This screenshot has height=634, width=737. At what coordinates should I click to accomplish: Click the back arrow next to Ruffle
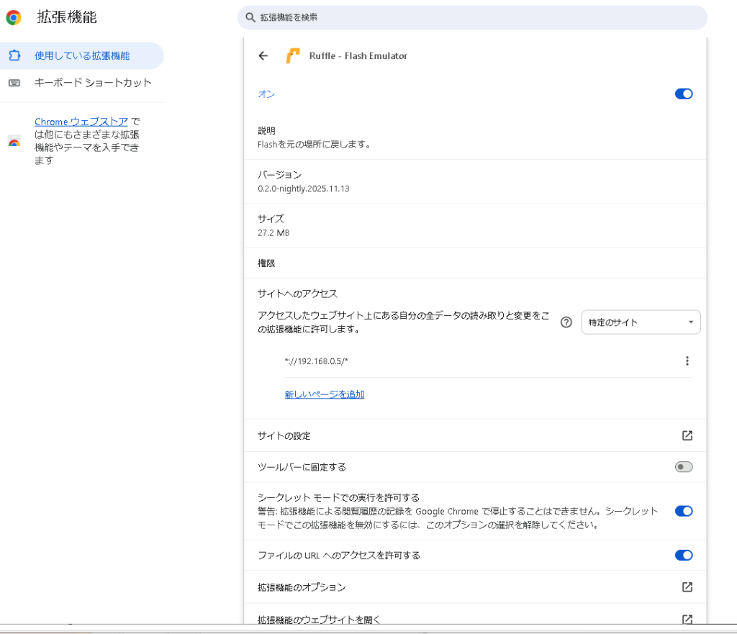pos(263,56)
